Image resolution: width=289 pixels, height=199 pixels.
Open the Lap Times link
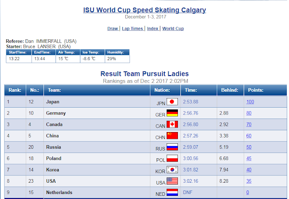tap(132, 28)
